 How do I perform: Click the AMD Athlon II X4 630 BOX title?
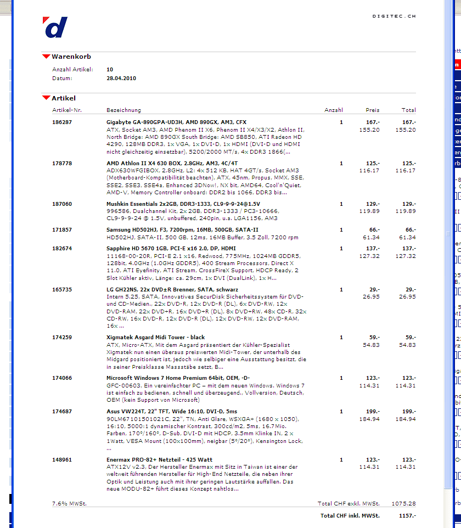point(172,164)
